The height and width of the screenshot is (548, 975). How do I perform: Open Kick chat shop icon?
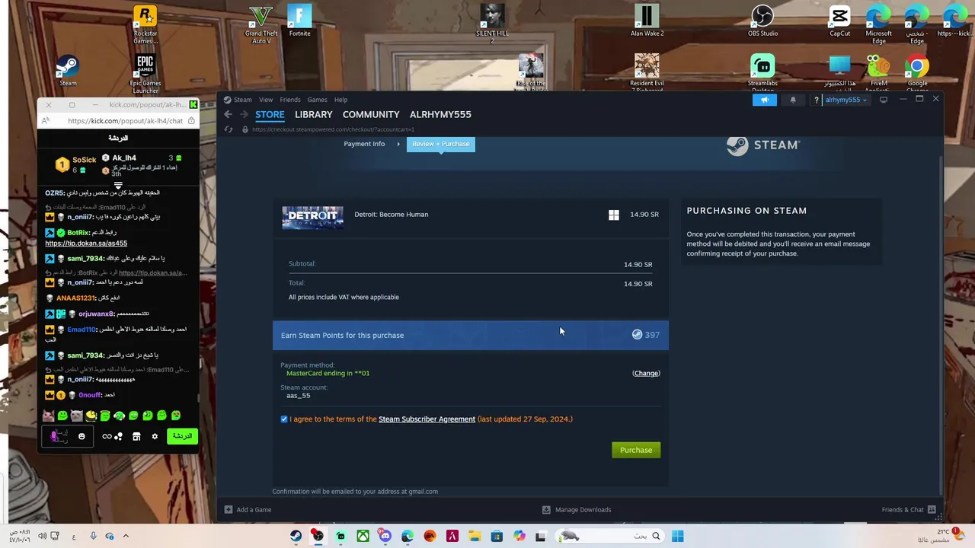pos(136,436)
